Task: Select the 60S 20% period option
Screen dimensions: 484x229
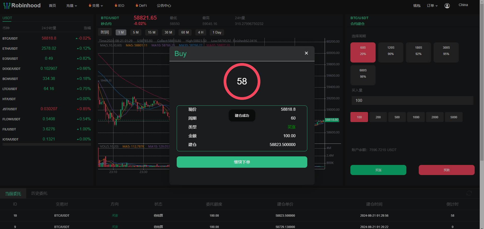Action: pyautogui.click(x=363, y=52)
